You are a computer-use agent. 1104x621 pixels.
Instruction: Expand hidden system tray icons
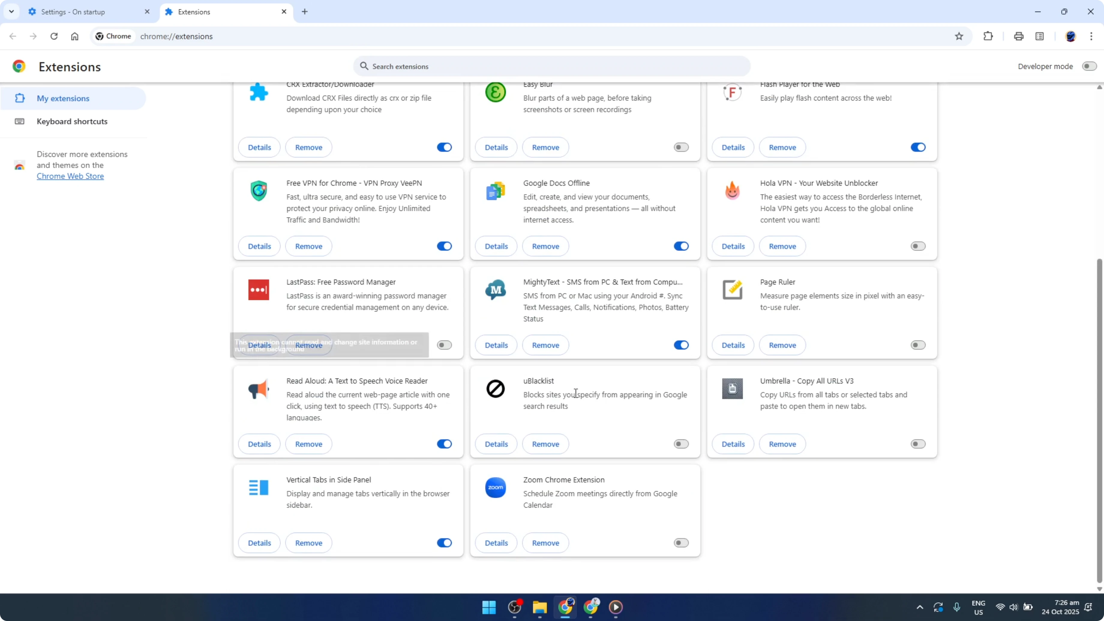tap(919, 607)
